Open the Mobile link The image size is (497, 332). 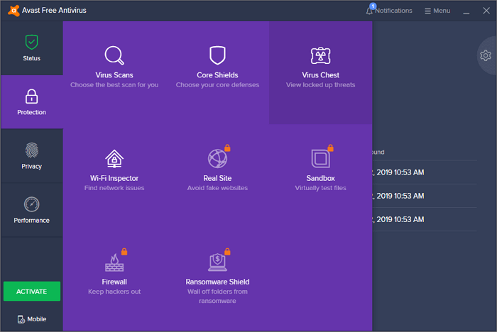pos(32,319)
